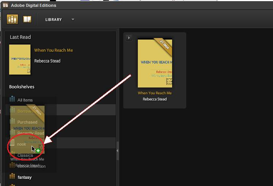Select the All Items bookshelf
This screenshot has height=186, width=273.
tap(25, 100)
